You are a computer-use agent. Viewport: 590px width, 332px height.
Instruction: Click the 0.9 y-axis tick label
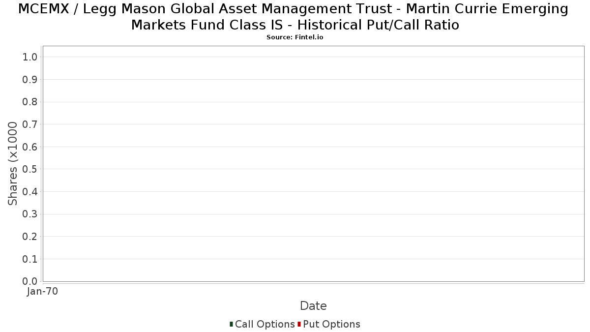click(x=30, y=80)
